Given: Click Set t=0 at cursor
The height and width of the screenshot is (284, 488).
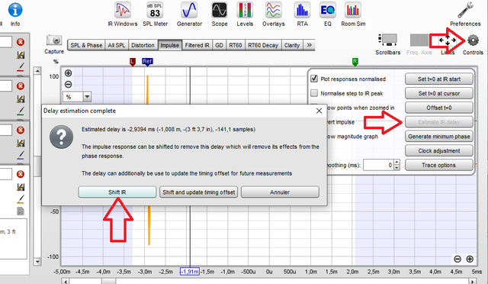Looking at the screenshot, I should point(439,93).
